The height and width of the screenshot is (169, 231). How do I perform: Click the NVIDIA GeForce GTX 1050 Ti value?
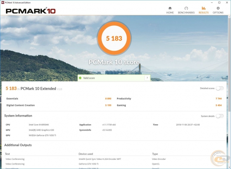(x=42, y=135)
